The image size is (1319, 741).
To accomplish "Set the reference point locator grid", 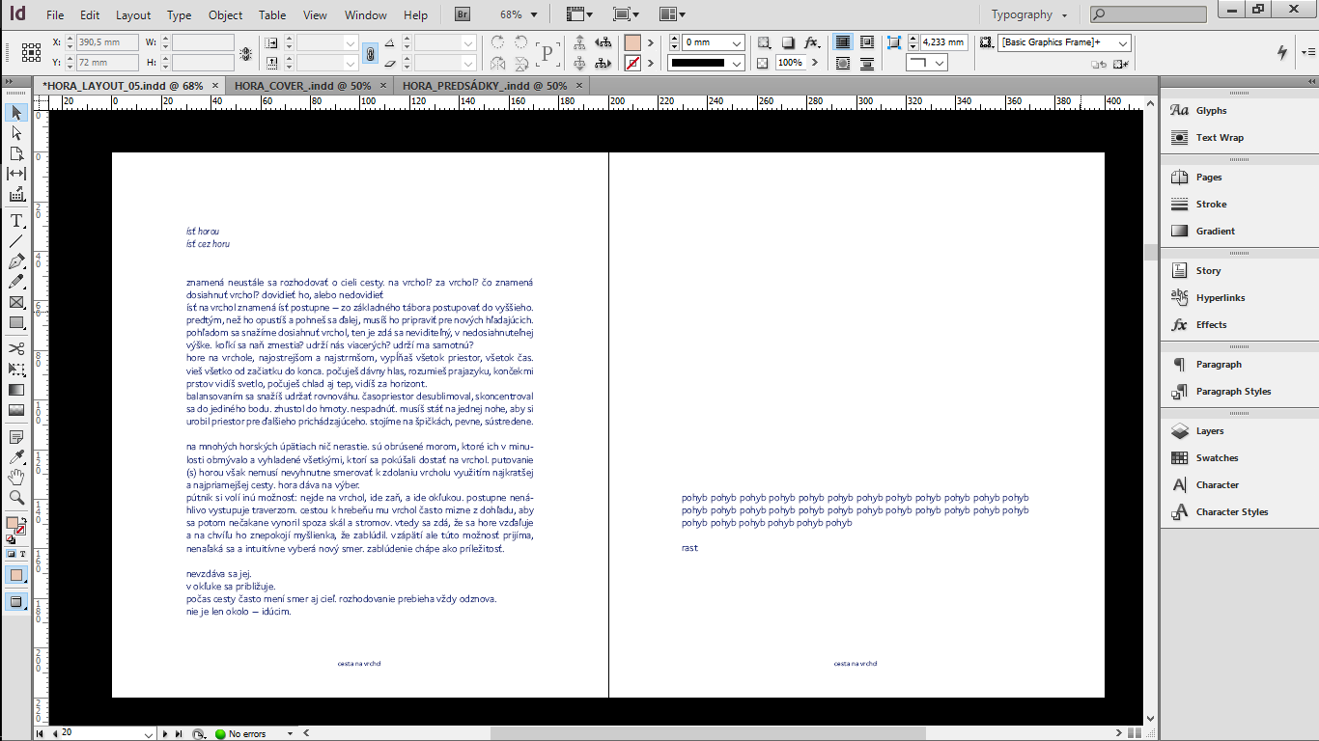I will pyautogui.click(x=31, y=53).
